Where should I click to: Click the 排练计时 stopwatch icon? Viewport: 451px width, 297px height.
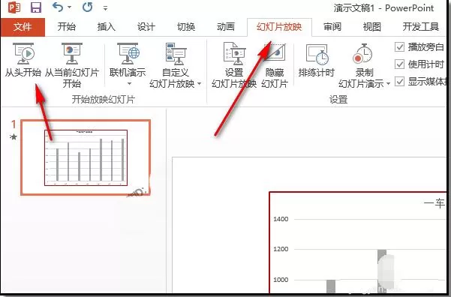coord(317,54)
